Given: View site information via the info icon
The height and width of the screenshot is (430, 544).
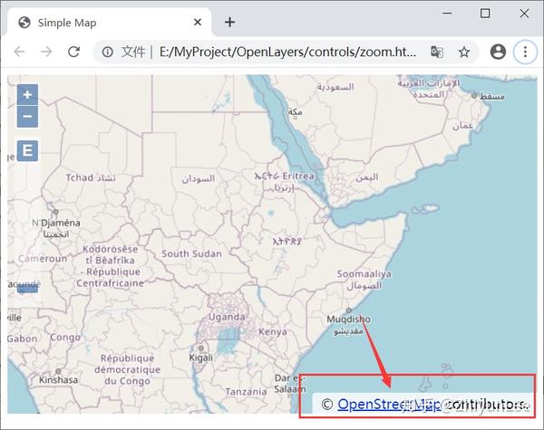Looking at the screenshot, I should [108, 52].
